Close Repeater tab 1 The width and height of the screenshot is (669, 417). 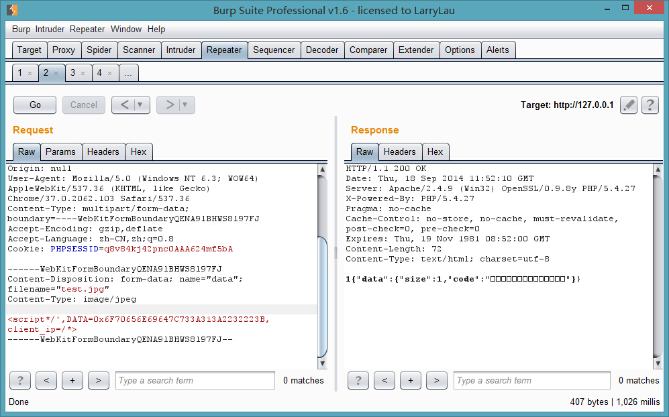(30, 73)
